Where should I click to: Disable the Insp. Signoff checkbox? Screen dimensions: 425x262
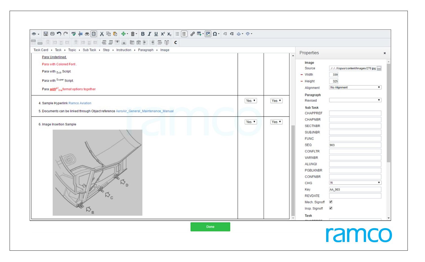tap(331, 208)
